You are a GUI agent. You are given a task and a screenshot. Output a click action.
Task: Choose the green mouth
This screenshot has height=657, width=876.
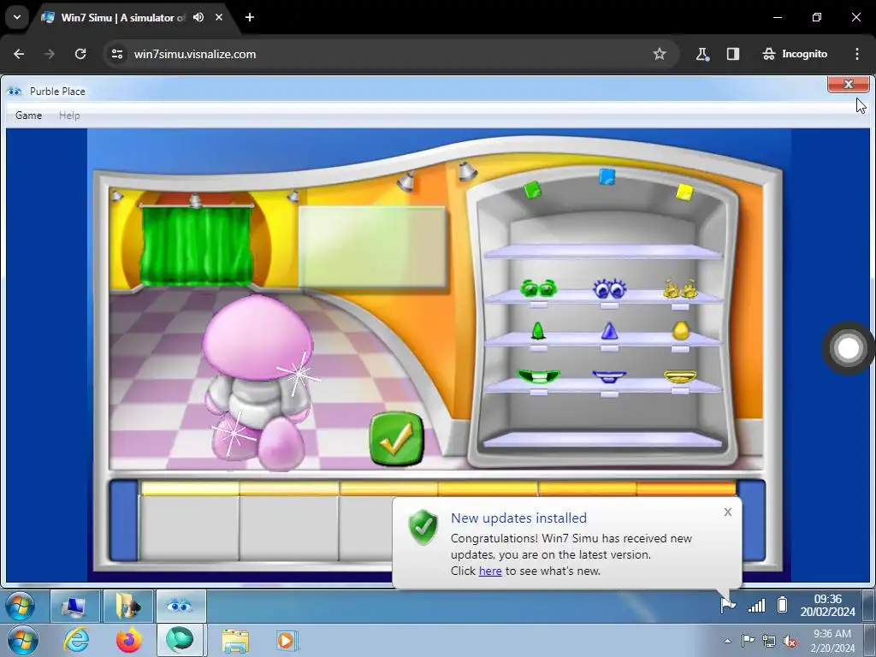[x=539, y=376]
